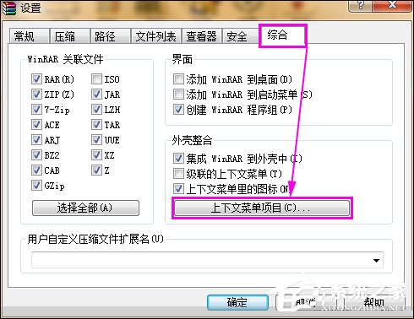Toggle the RAR(R) association checkbox
The width and height of the screenshot is (414, 319).
click(36, 79)
